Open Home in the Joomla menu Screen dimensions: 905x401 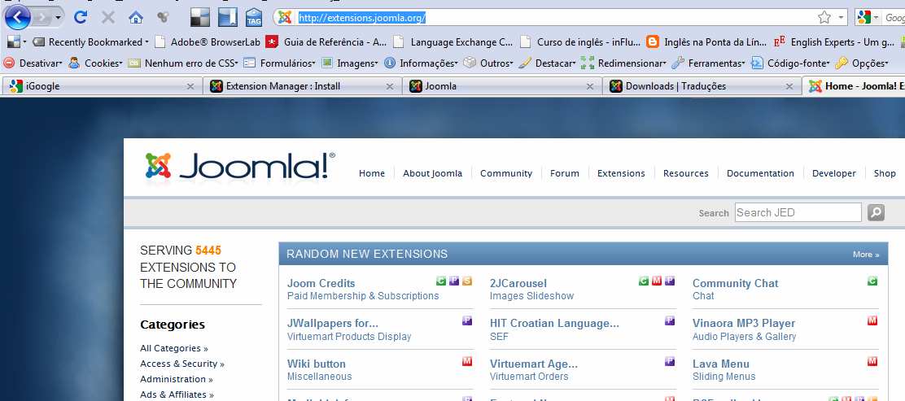(x=372, y=173)
